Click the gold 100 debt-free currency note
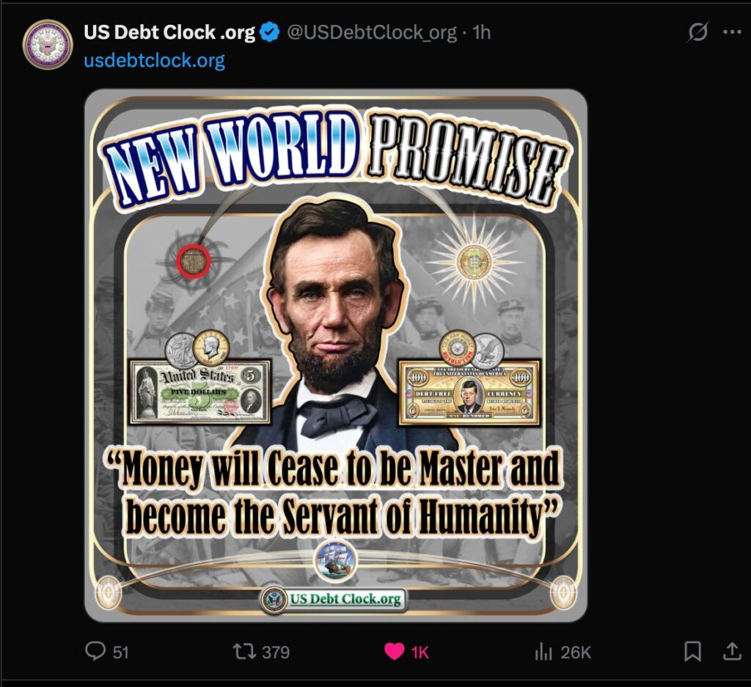Image resolution: width=751 pixels, height=687 pixels. coord(469,392)
